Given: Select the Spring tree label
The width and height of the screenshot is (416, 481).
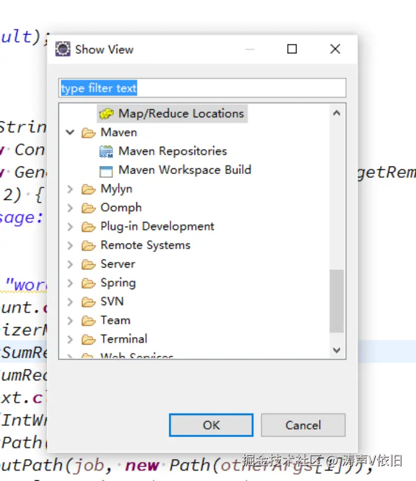Looking at the screenshot, I should [118, 283].
